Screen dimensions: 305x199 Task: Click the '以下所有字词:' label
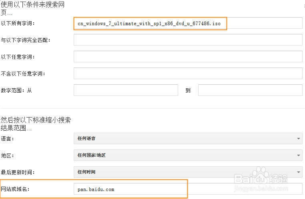18,23
